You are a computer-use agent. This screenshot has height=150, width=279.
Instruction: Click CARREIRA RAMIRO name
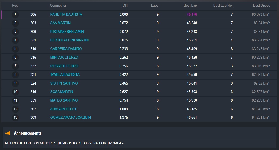click(x=66, y=49)
